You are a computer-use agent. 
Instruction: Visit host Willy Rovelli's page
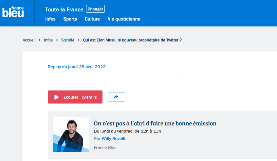(x=113, y=139)
